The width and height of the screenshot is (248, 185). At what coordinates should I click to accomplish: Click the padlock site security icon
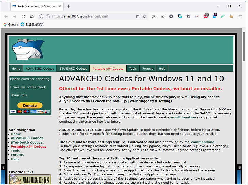[x=48, y=16]
